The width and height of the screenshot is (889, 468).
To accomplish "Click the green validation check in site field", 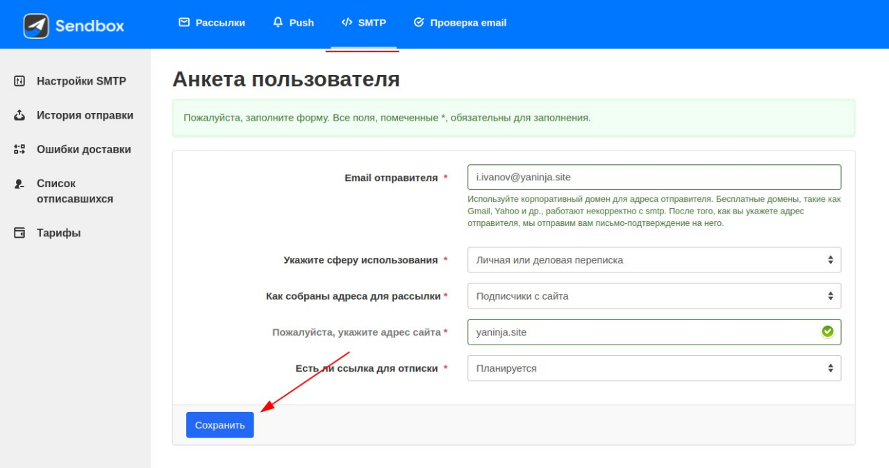I will click(x=827, y=332).
